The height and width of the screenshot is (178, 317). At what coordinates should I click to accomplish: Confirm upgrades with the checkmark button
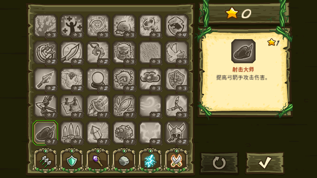[265, 163]
